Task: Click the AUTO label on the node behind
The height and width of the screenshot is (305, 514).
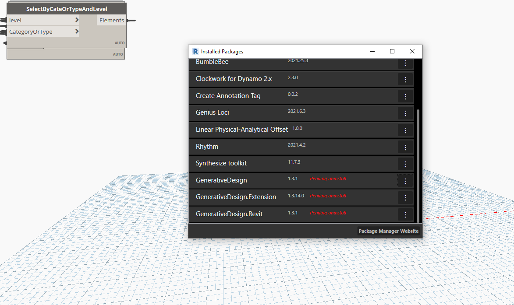Action: click(x=118, y=54)
